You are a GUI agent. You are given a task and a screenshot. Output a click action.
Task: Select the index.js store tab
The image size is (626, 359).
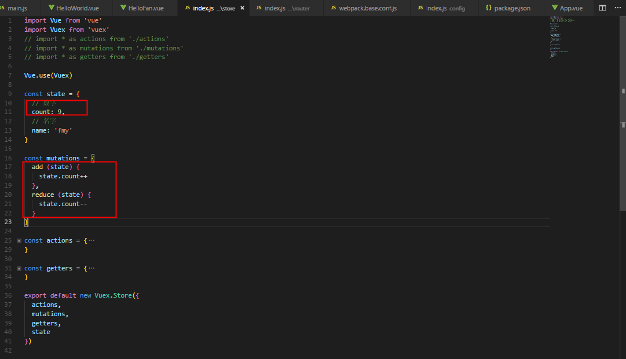pyautogui.click(x=214, y=8)
